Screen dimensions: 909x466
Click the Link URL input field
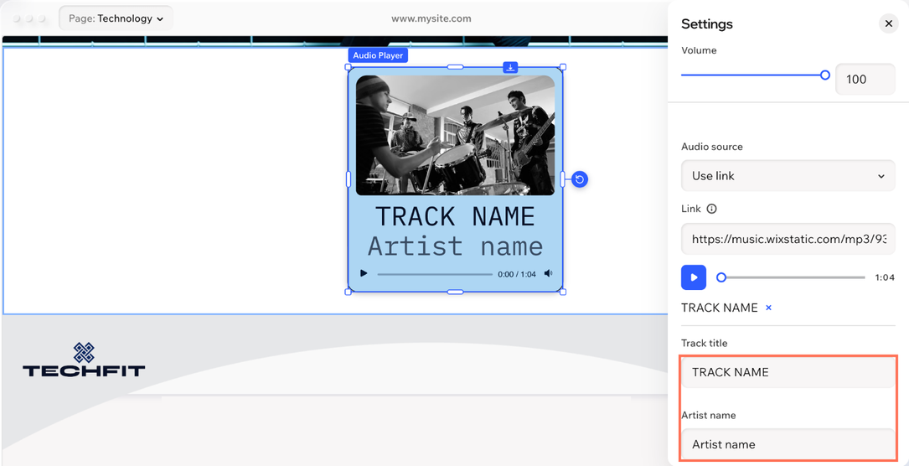788,238
